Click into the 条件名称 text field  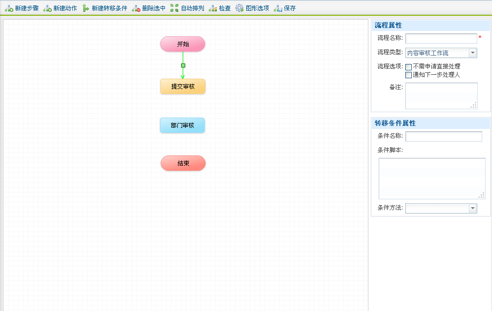[x=443, y=136]
